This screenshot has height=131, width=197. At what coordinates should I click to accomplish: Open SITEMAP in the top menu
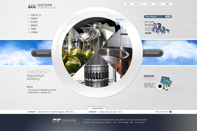pyautogui.click(x=149, y=4)
